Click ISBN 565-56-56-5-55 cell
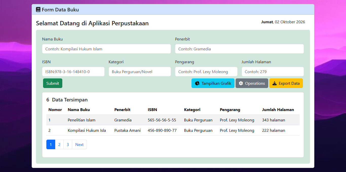The width and height of the screenshot is (346, 172). point(162,120)
